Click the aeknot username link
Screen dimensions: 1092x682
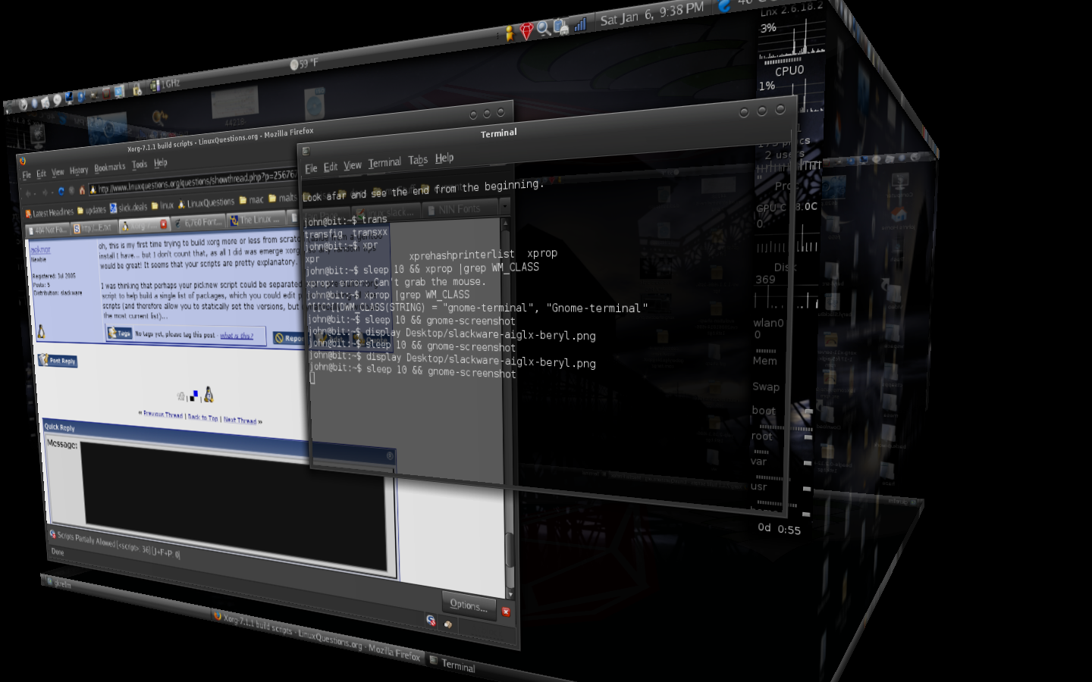pyautogui.click(x=40, y=250)
